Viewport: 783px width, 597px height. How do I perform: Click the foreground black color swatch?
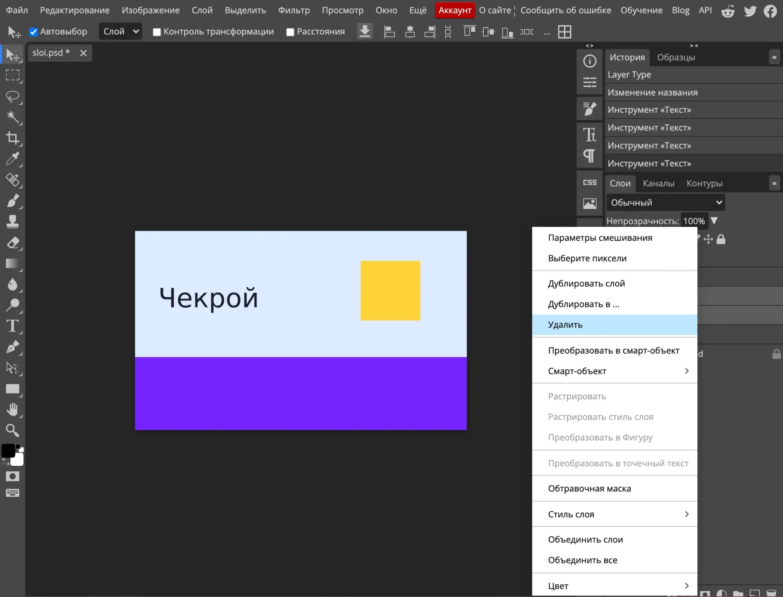tap(8, 451)
